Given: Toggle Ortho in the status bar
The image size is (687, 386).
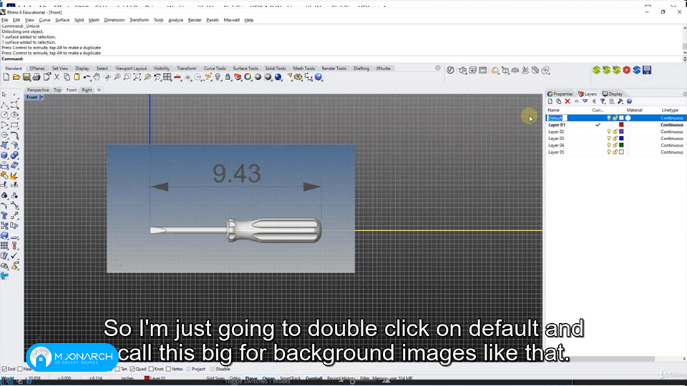Looking at the screenshot, I should [x=235, y=378].
